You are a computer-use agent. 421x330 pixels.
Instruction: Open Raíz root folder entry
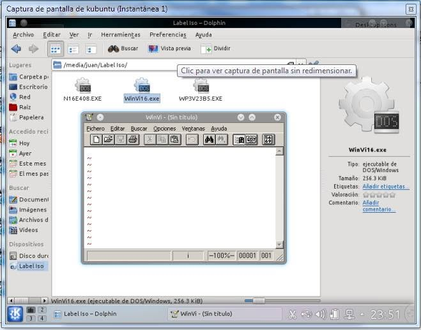(20, 107)
